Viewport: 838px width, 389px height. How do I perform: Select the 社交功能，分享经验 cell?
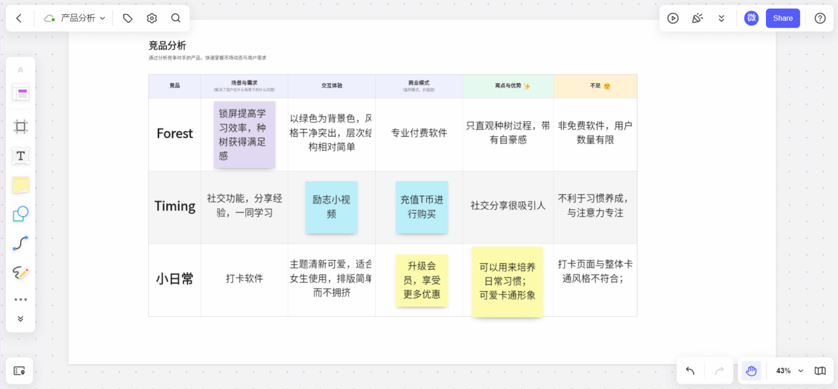[x=244, y=206]
